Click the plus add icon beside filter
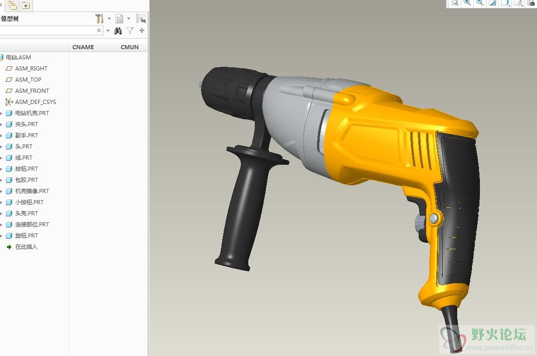This screenshot has width=537, height=356. [142, 31]
